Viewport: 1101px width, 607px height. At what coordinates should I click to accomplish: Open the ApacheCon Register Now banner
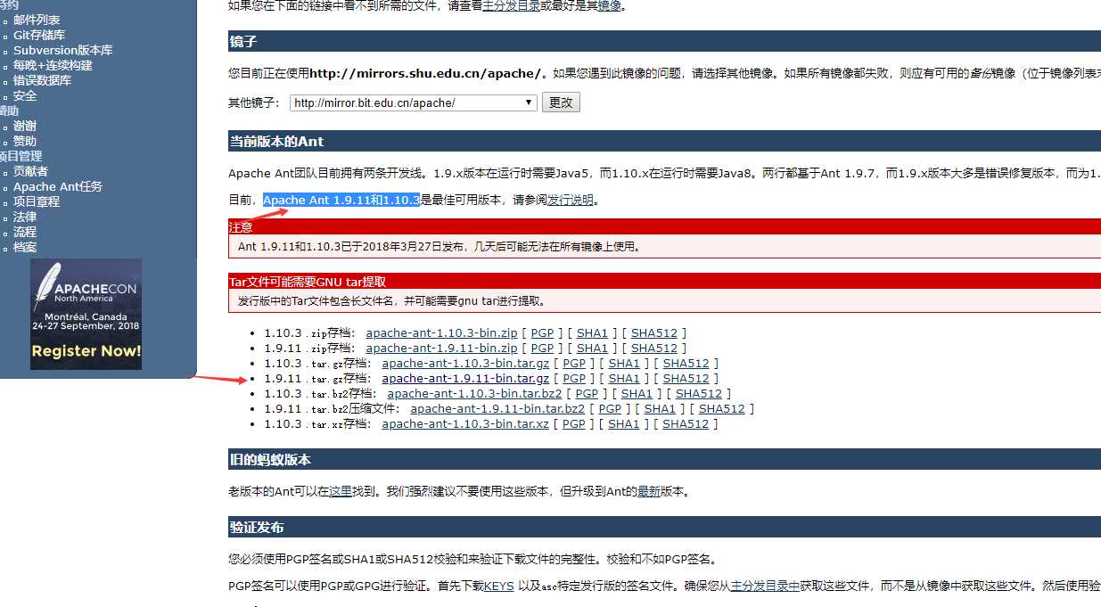(x=86, y=314)
